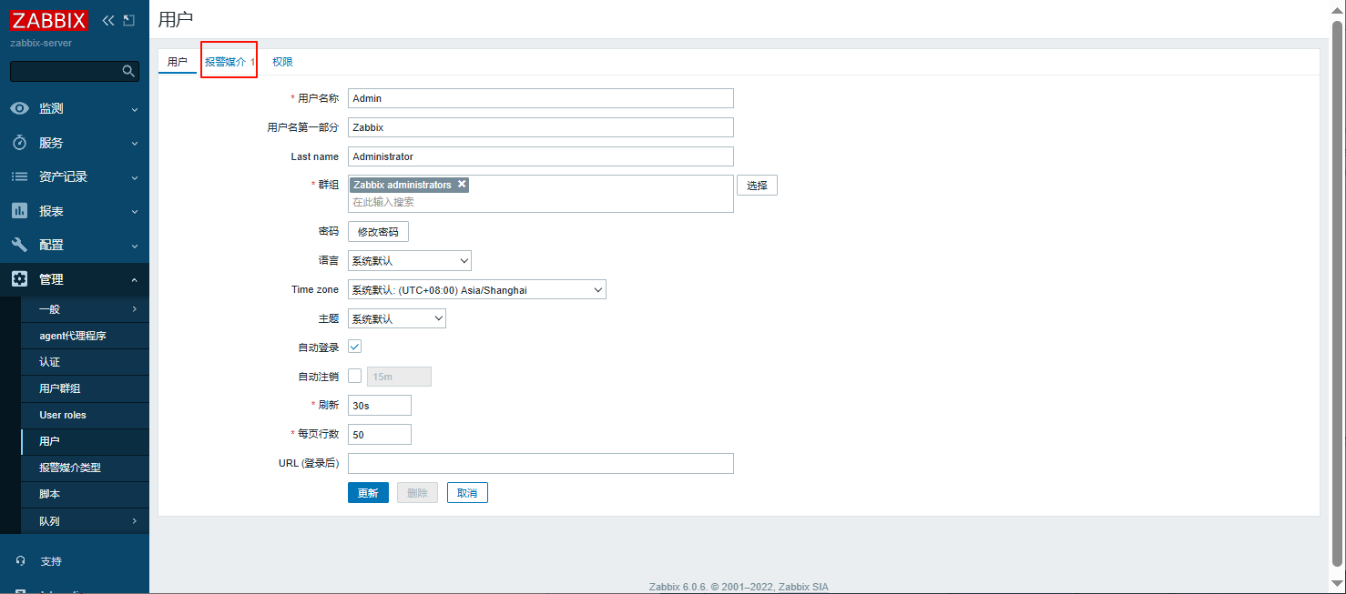
Task: Click the 支持 link in sidebar
Action: pyautogui.click(x=51, y=562)
